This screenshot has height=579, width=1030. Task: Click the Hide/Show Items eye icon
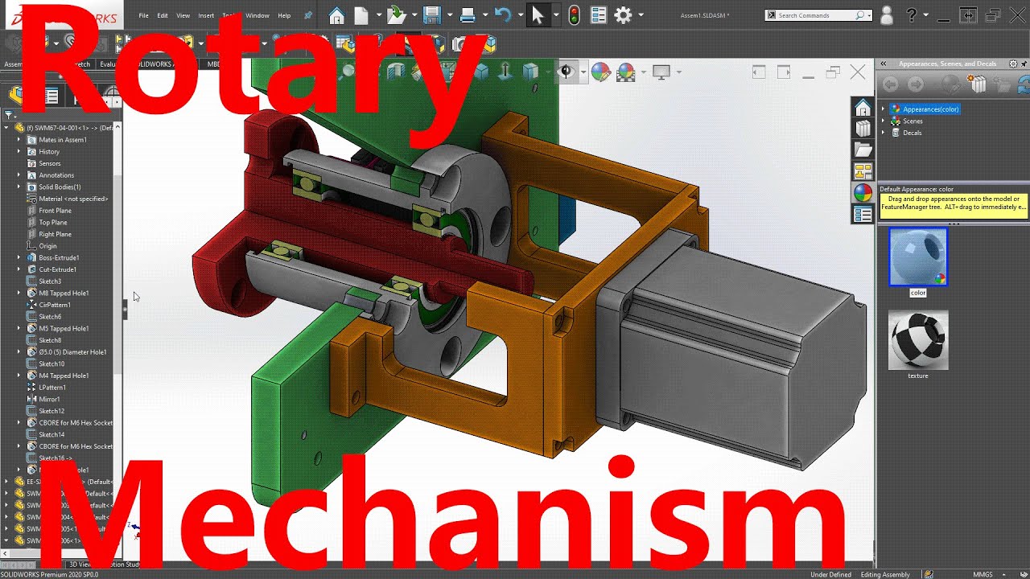click(x=566, y=72)
